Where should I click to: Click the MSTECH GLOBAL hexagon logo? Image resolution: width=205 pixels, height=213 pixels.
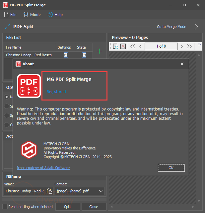[29, 150]
